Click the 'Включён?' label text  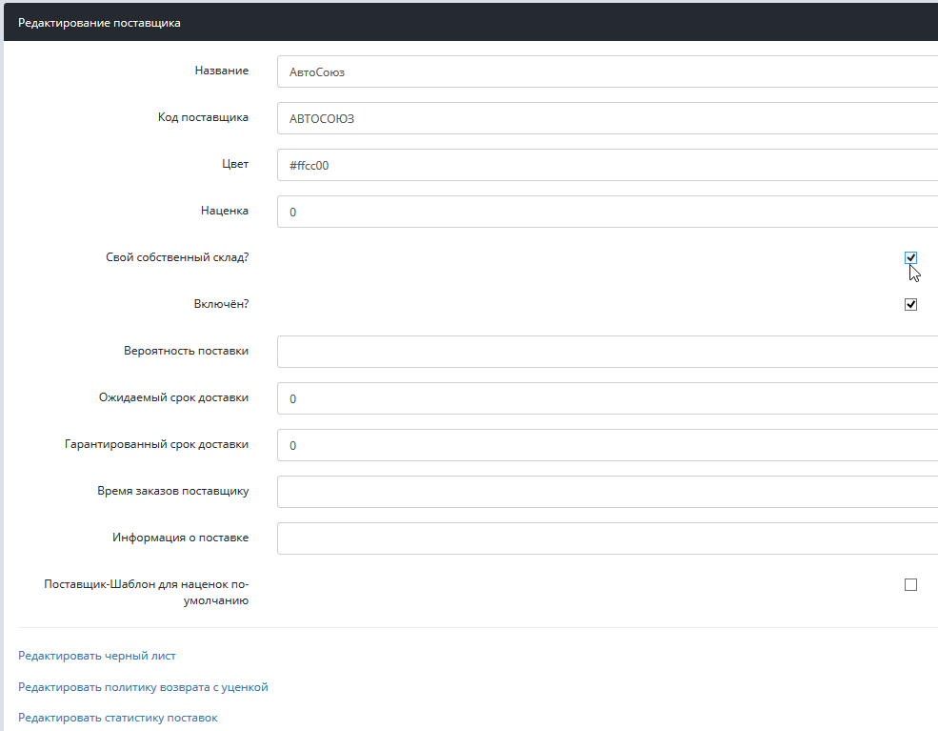pos(221,305)
